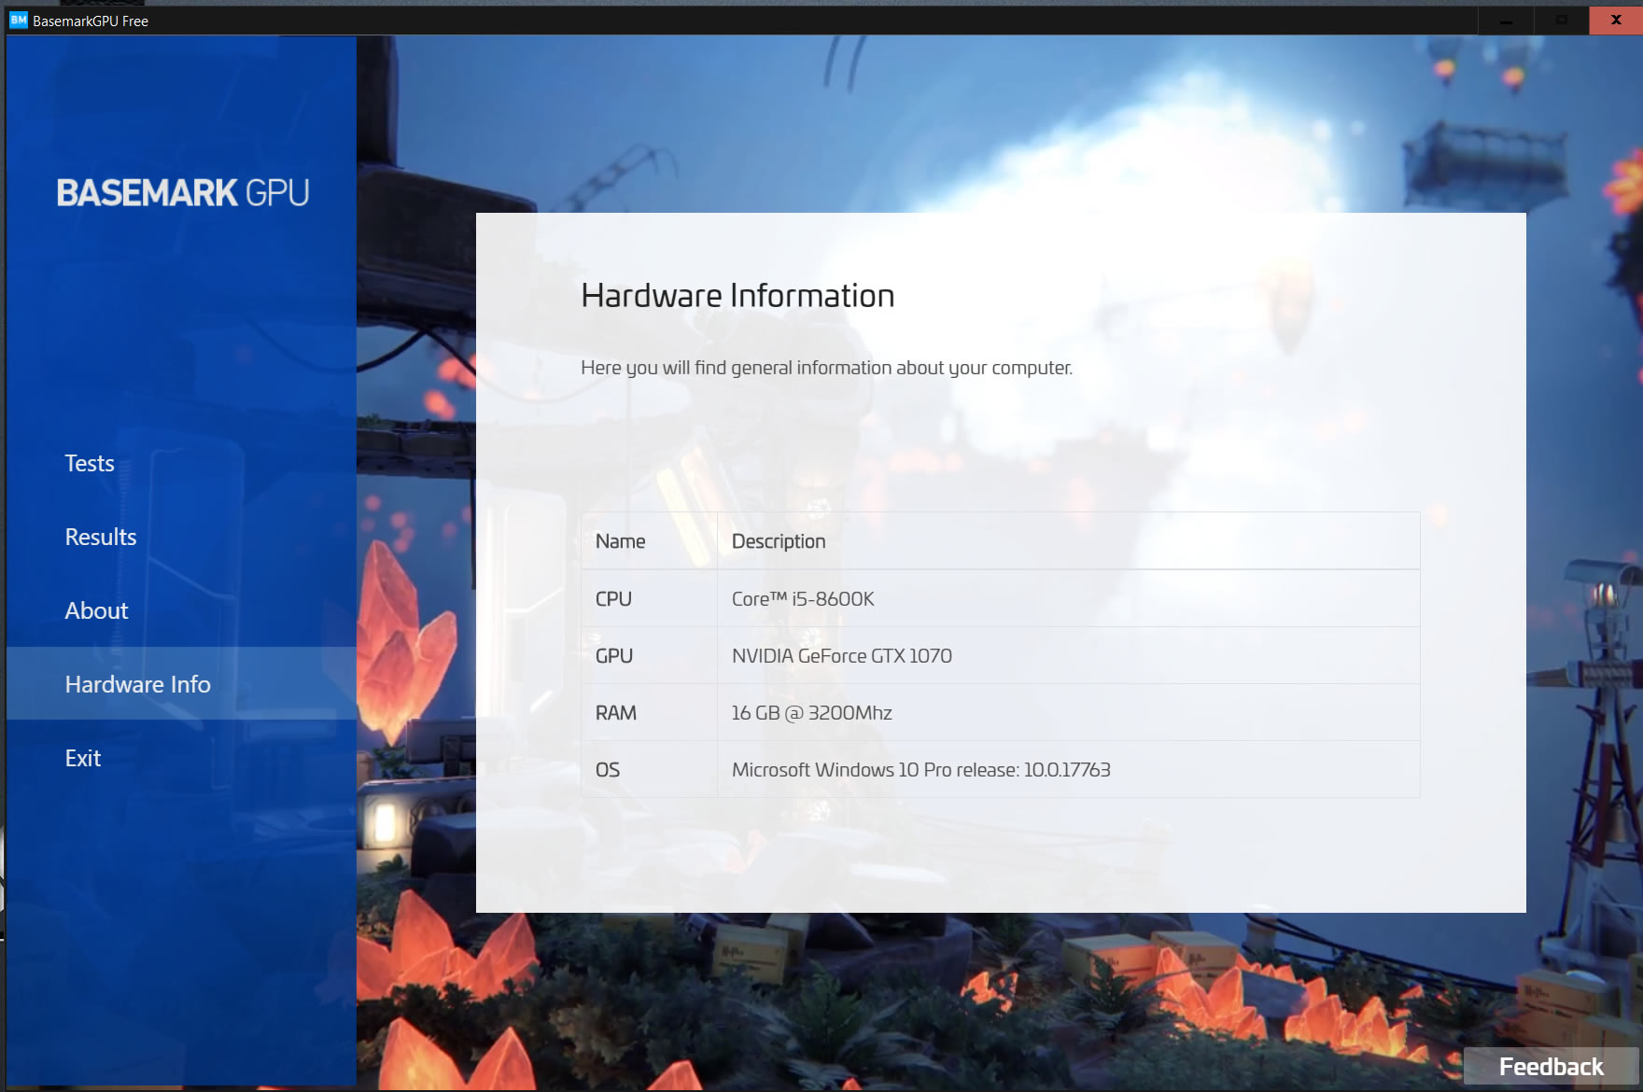The image size is (1643, 1092).
Task: Click the Description column header
Action: tap(779, 541)
